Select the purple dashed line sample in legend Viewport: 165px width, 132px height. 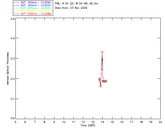(16, 2)
